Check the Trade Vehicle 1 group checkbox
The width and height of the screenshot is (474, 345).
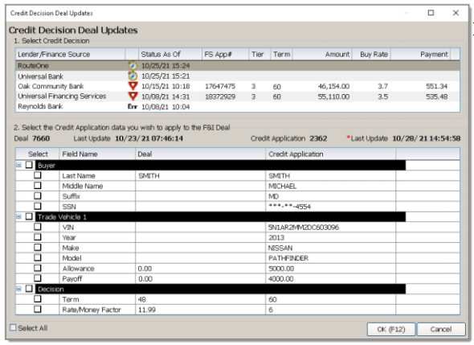pos(29,216)
